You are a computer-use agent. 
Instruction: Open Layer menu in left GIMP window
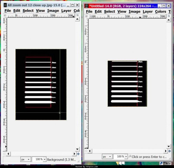[66, 11]
